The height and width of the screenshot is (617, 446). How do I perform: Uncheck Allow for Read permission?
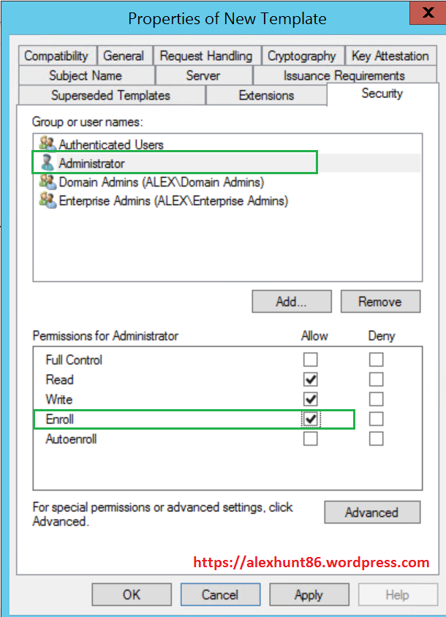(x=311, y=379)
